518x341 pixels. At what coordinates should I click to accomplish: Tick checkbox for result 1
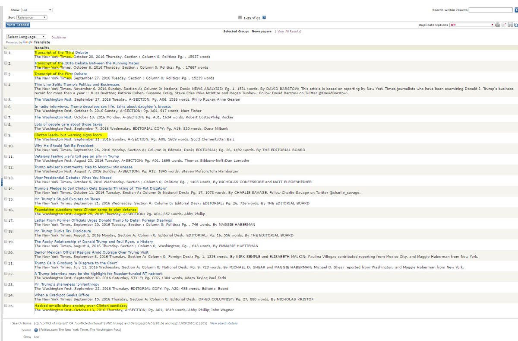(6, 52)
